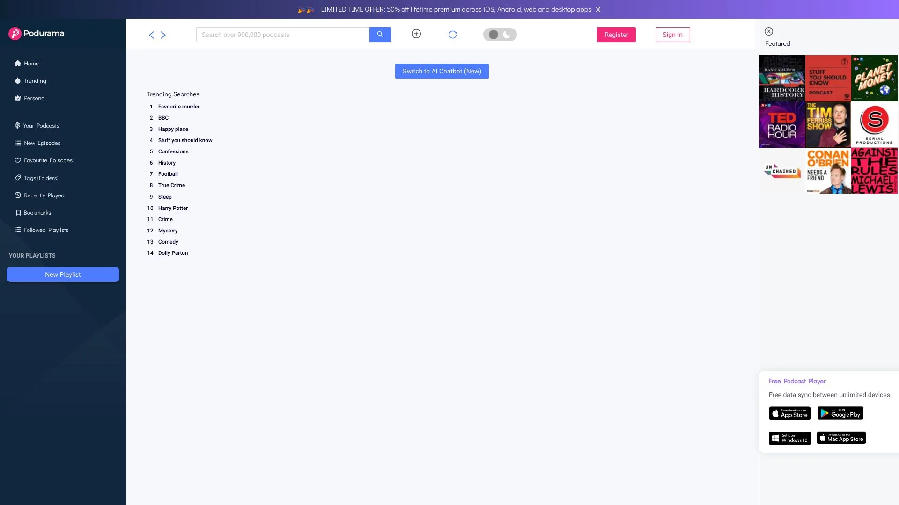Click the refresh sync icon
Image resolution: width=899 pixels, height=505 pixels.
pos(453,35)
